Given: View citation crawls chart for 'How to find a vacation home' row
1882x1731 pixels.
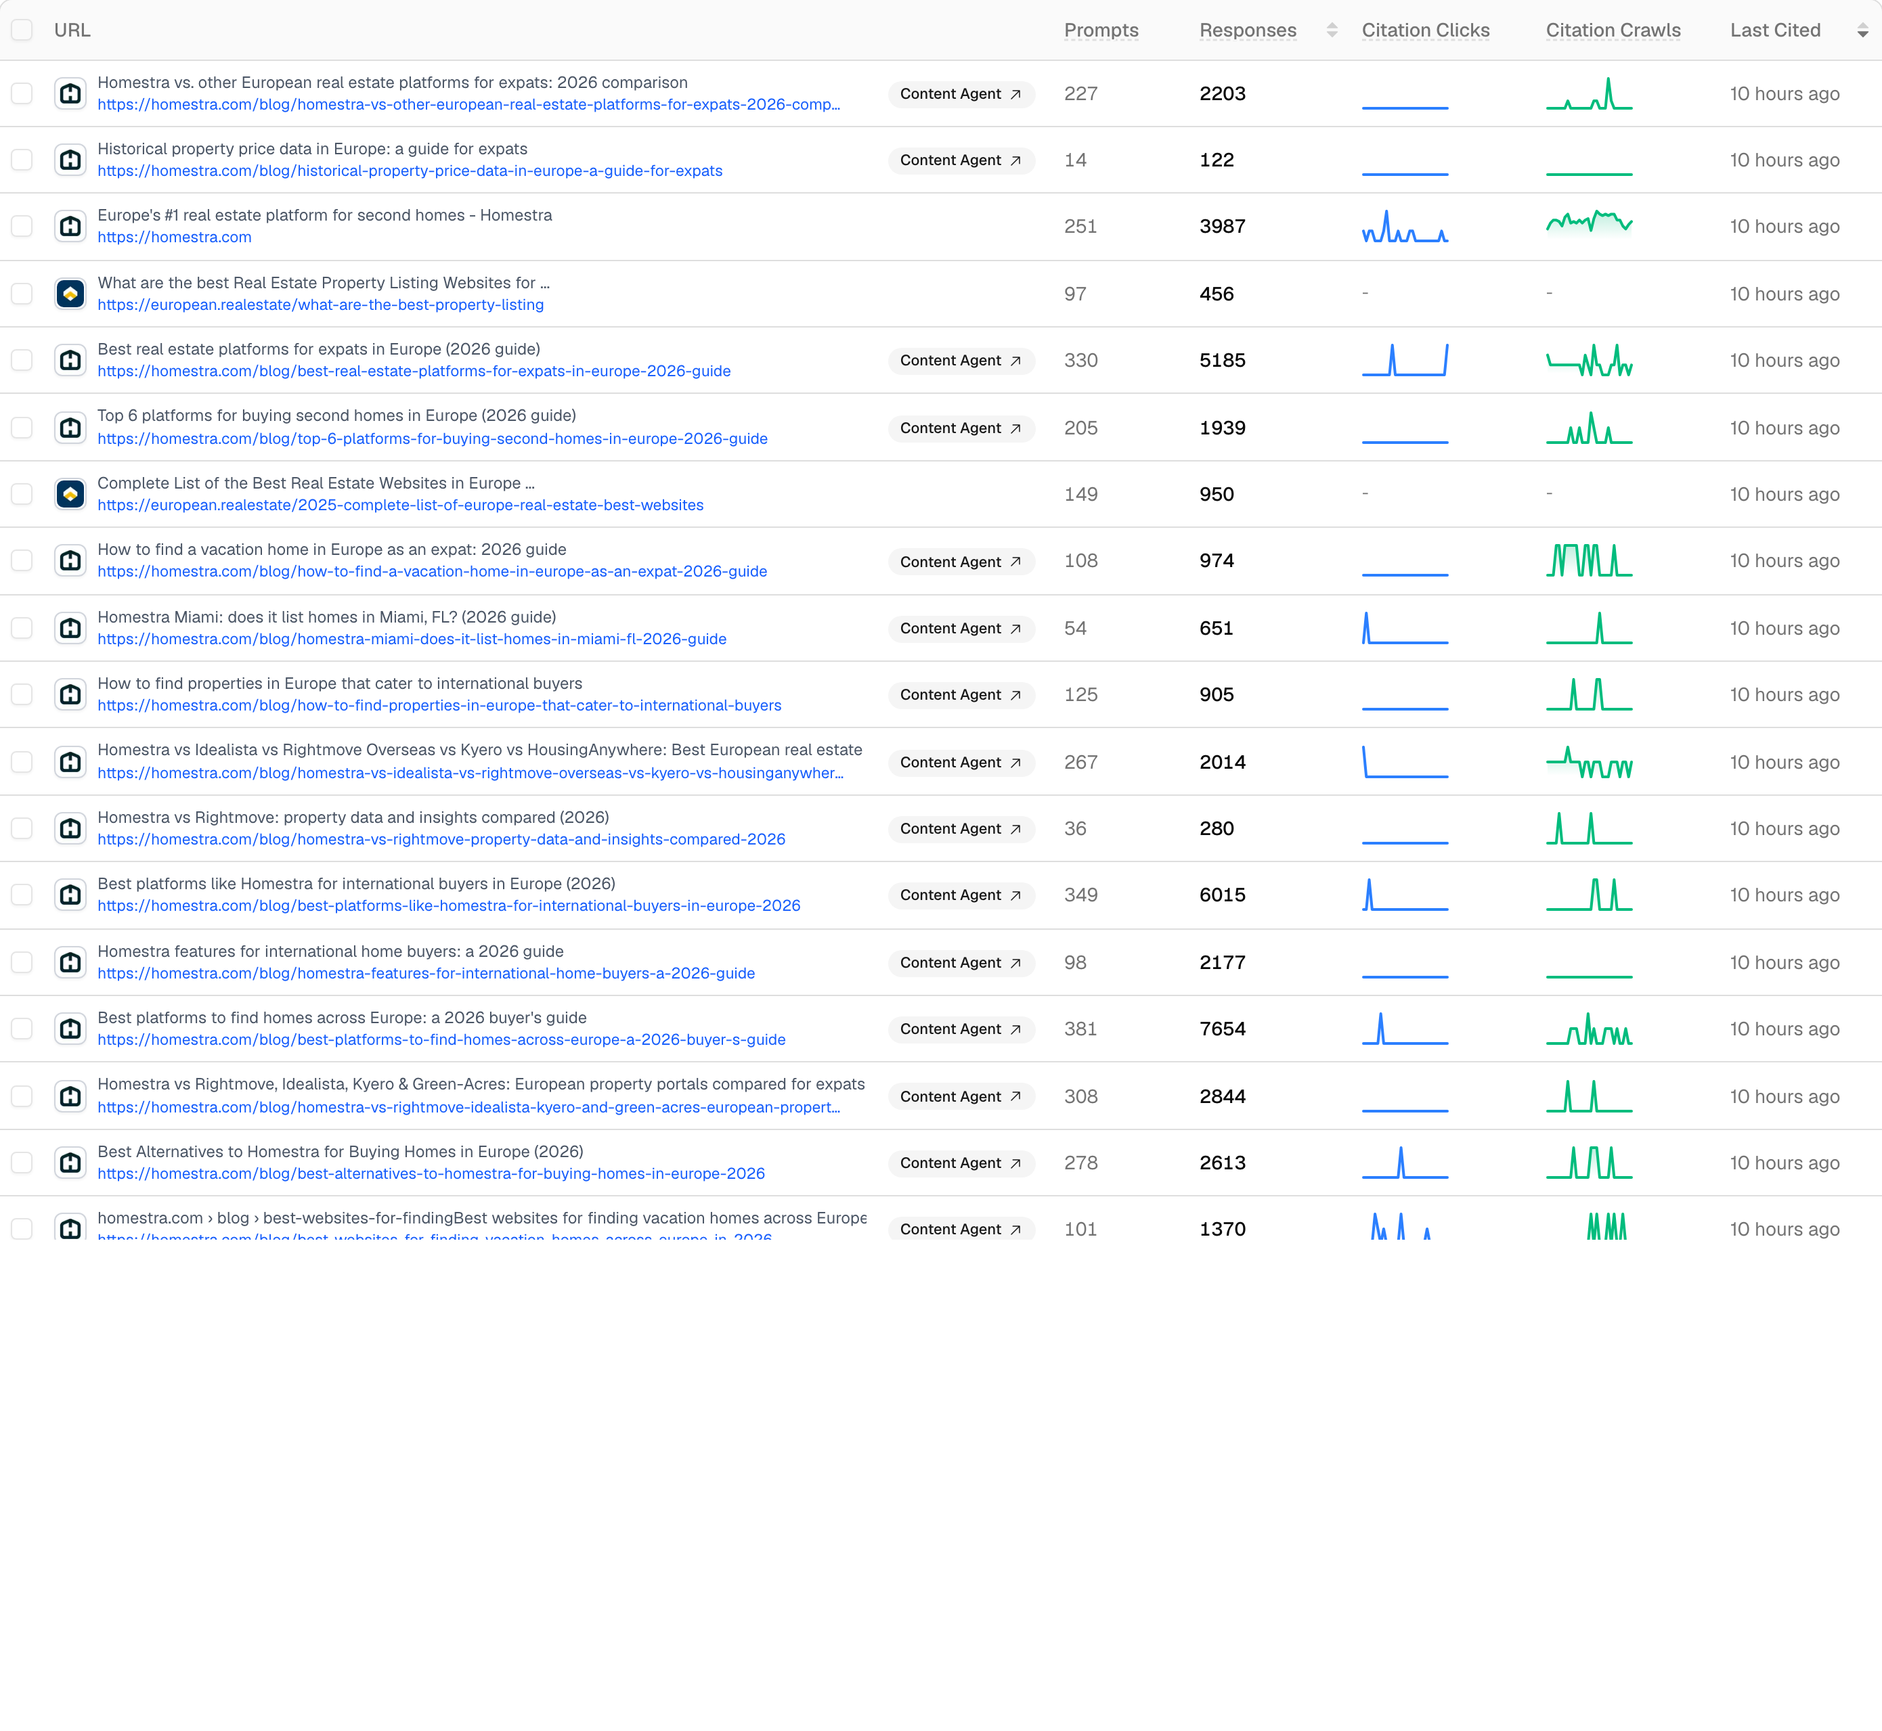Looking at the screenshot, I should click(1589, 561).
